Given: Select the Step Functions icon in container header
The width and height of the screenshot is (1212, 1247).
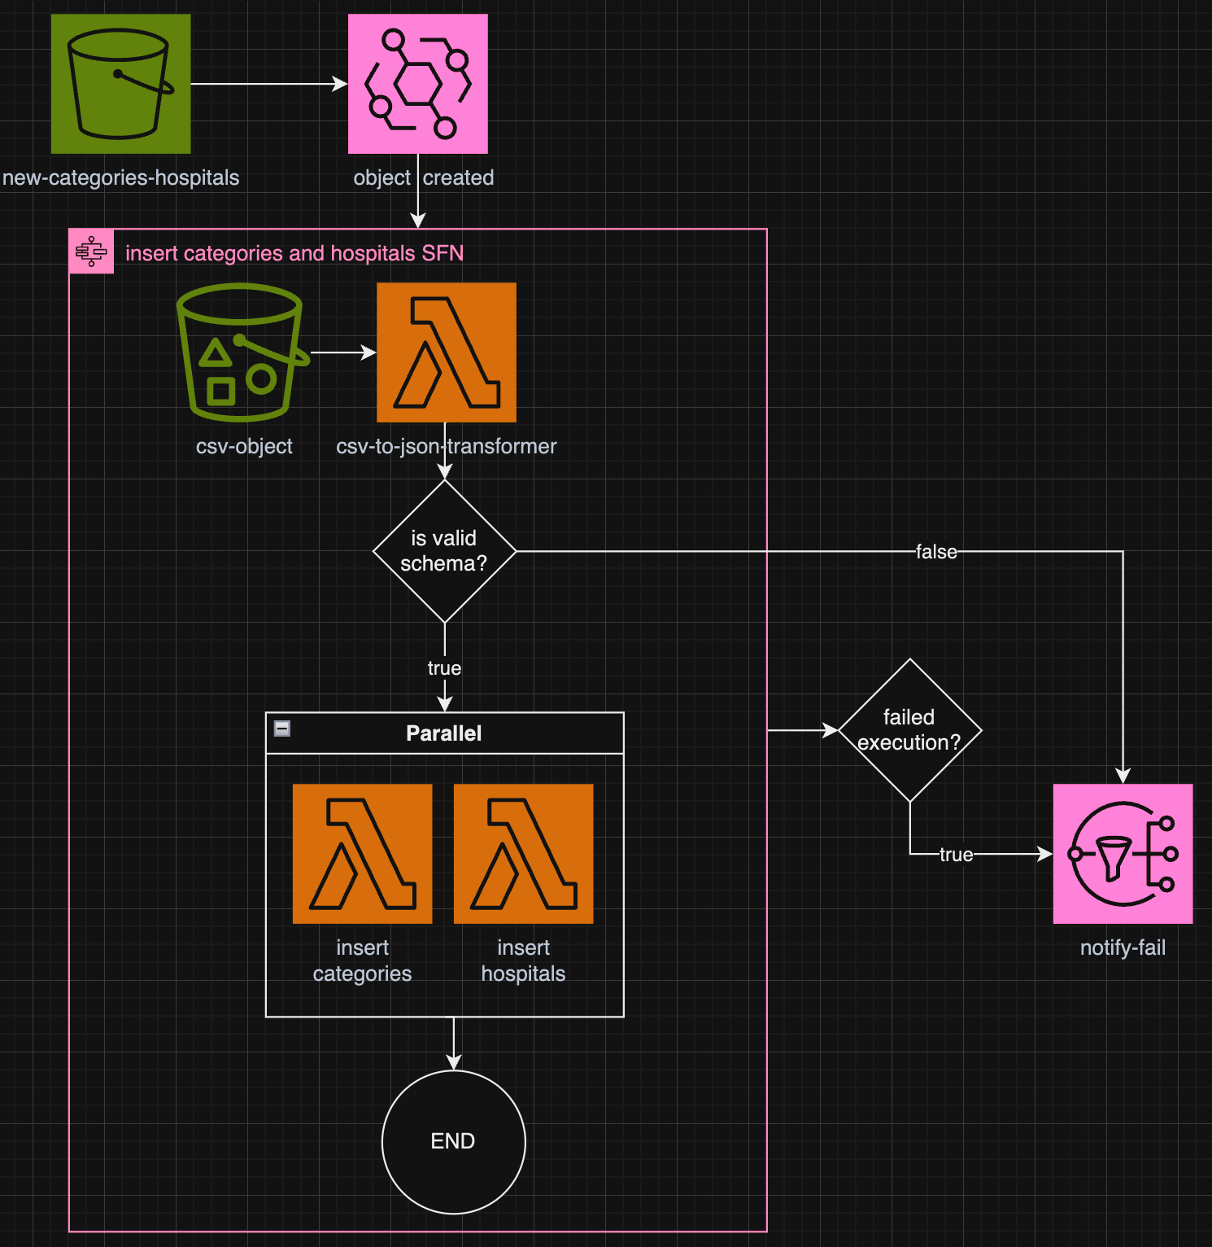Looking at the screenshot, I should coord(91,252).
